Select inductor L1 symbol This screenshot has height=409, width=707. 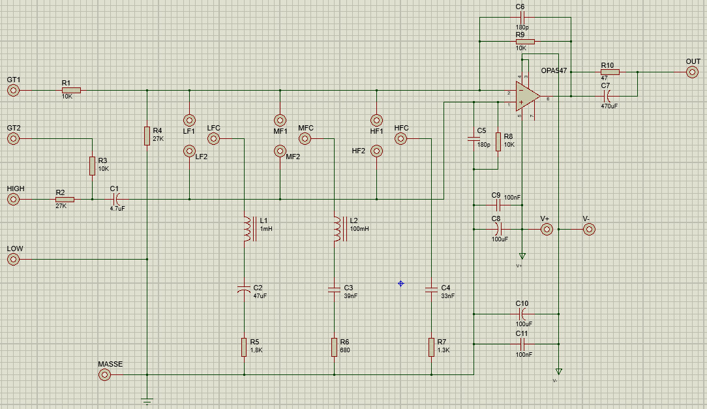(249, 229)
